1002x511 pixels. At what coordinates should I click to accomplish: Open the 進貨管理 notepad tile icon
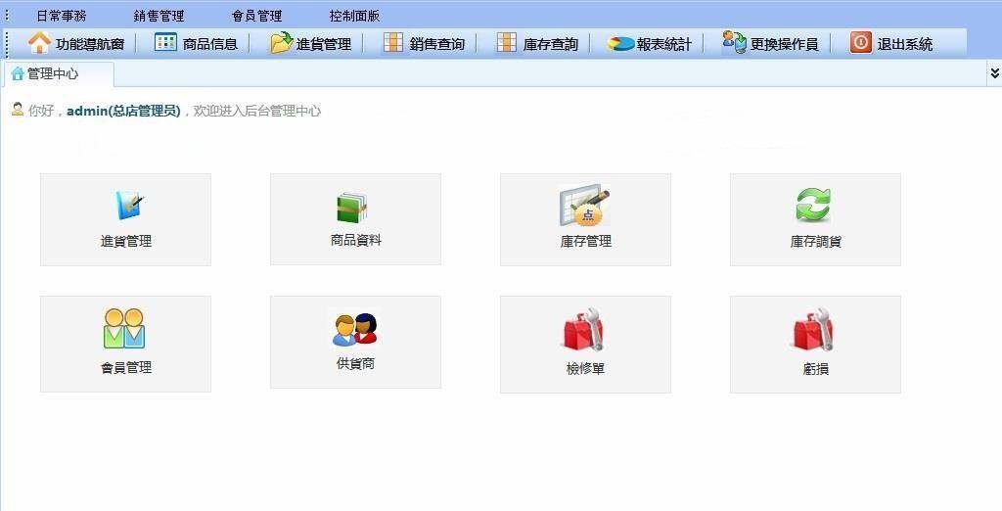tap(130, 206)
